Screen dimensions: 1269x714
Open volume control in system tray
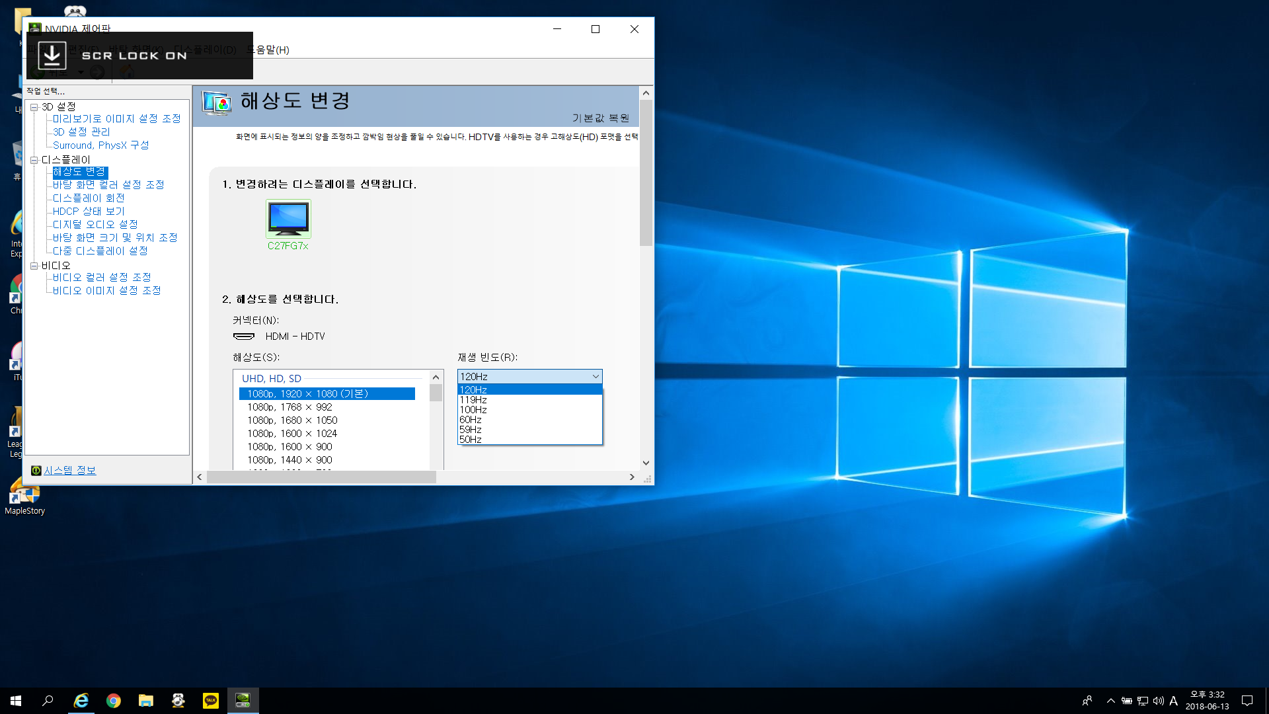point(1158,701)
